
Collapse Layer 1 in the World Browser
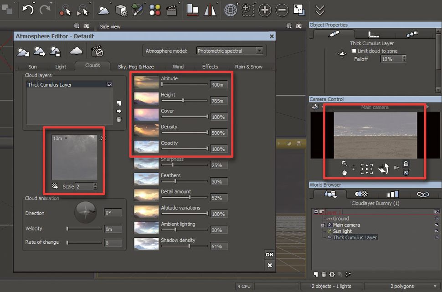point(316,211)
